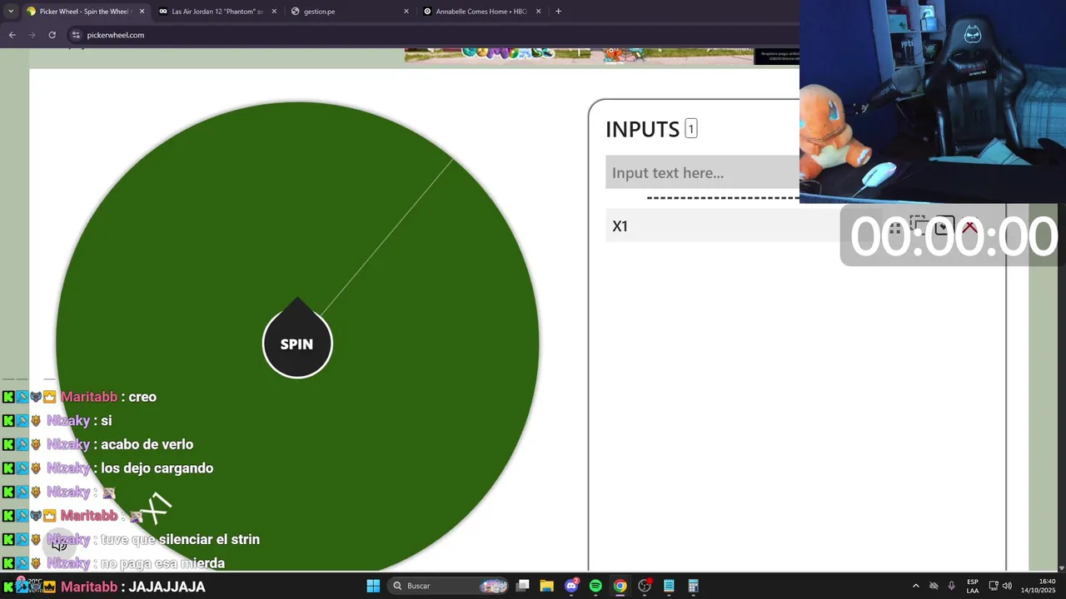Image resolution: width=1066 pixels, height=599 pixels.
Task: Open network settings icon in system tray
Action: pos(994,586)
